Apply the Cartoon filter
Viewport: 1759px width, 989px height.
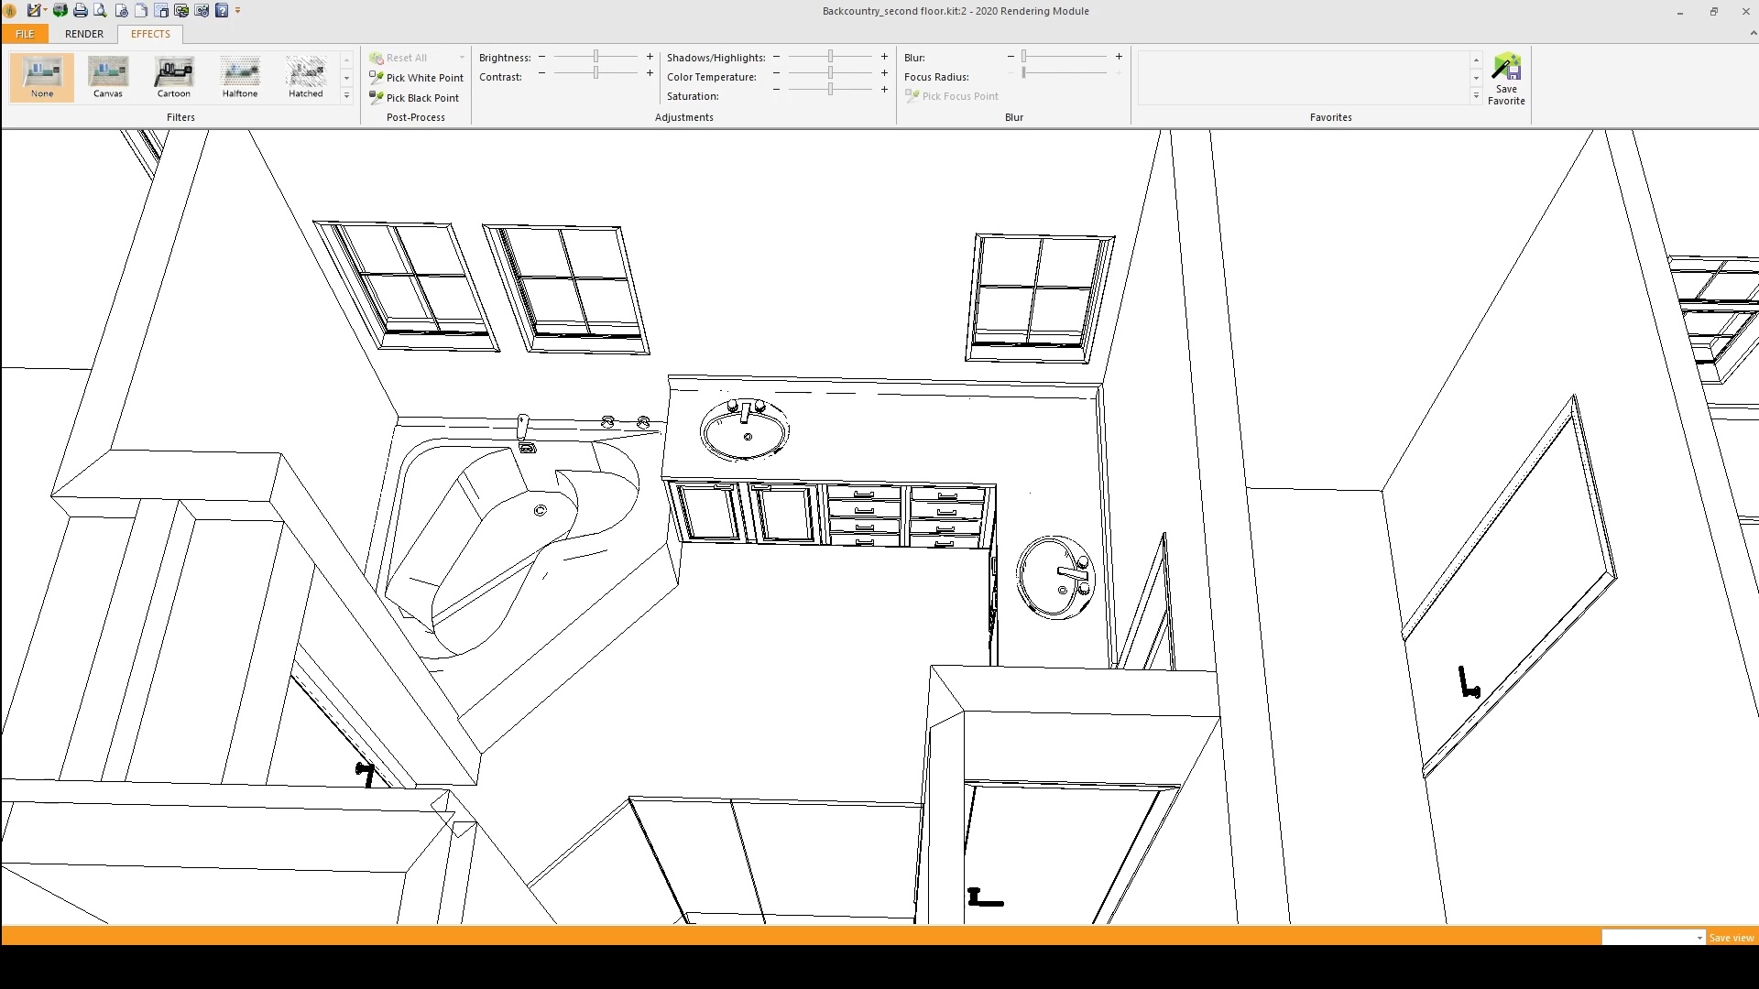pyautogui.click(x=173, y=77)
